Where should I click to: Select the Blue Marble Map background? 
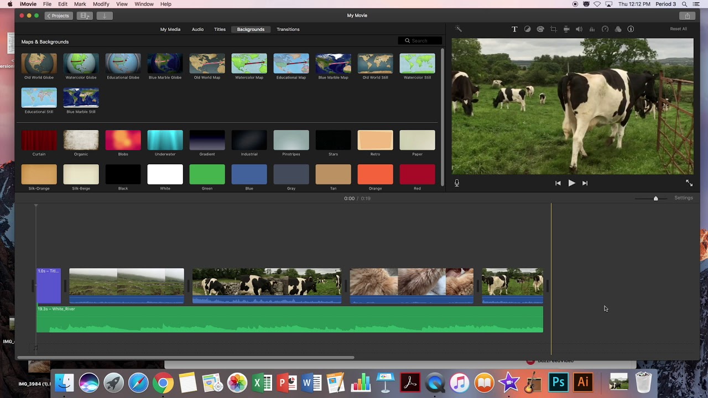(333, 64)
